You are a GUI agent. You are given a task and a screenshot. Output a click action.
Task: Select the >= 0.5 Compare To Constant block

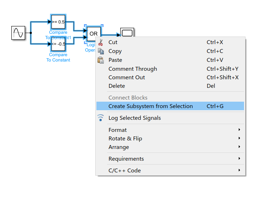(58, 22)
